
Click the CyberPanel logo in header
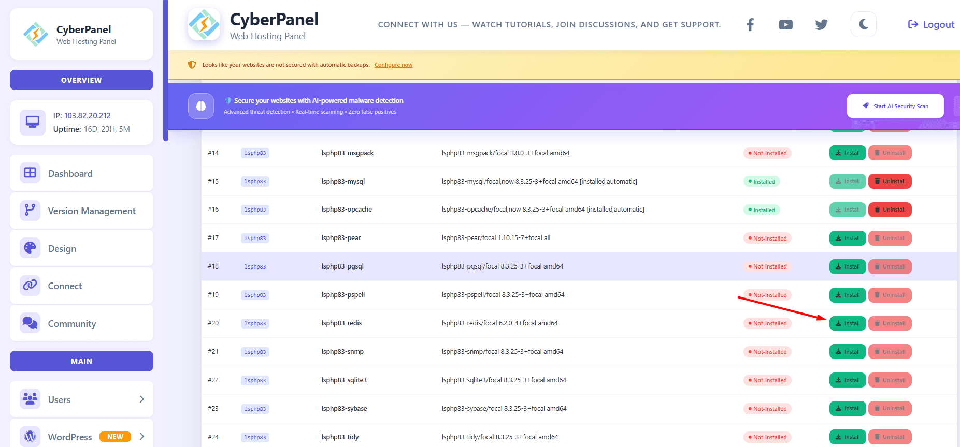(x=204, y=24)
